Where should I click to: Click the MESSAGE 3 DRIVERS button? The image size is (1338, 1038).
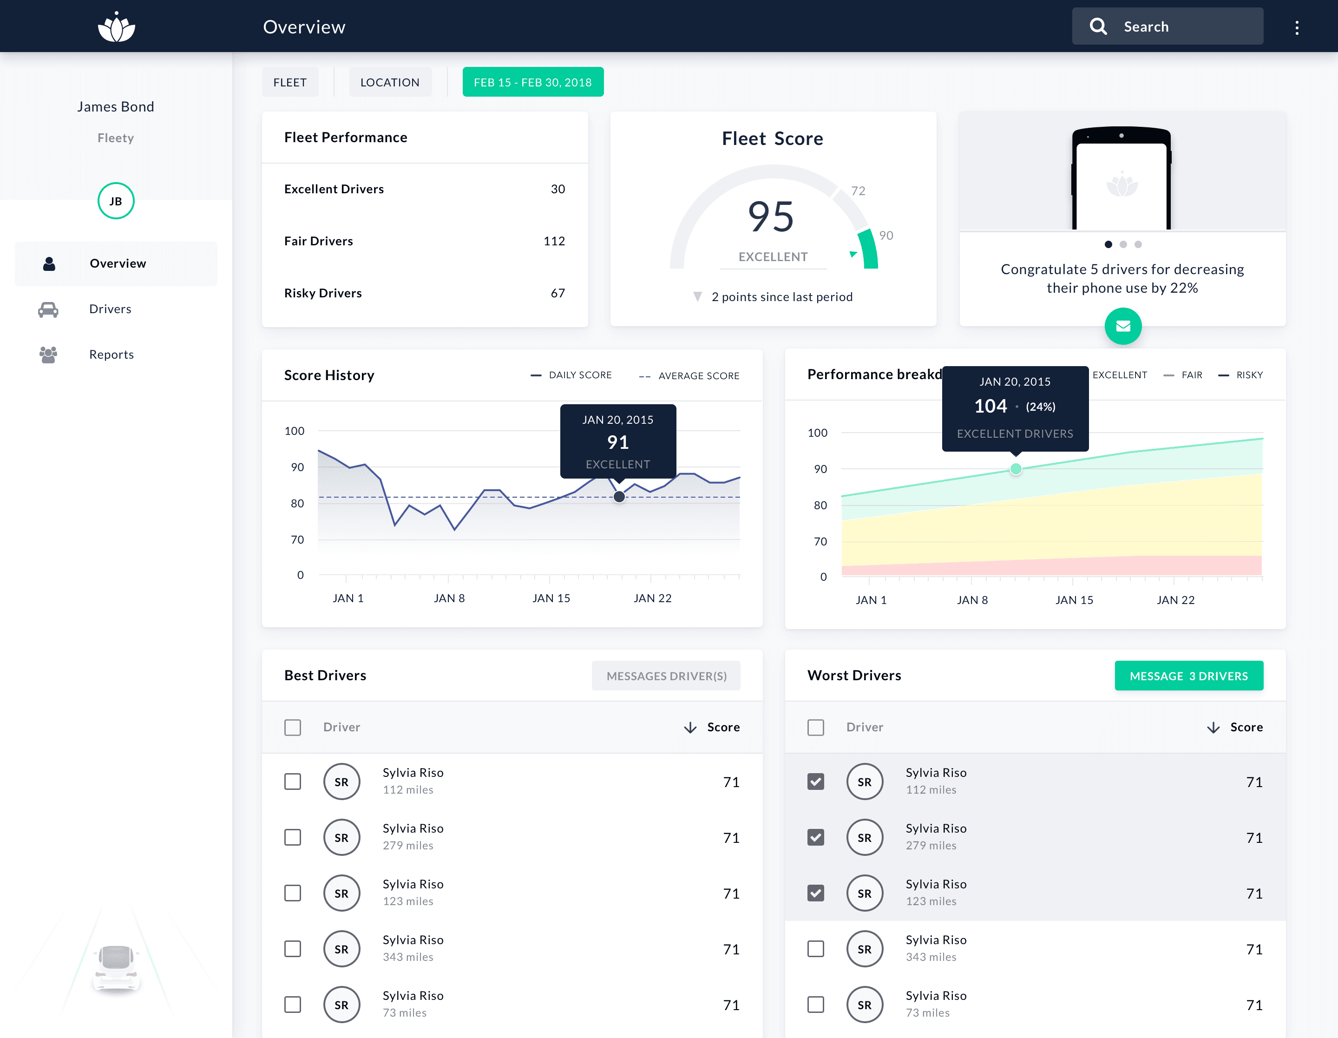[1188, 676]
